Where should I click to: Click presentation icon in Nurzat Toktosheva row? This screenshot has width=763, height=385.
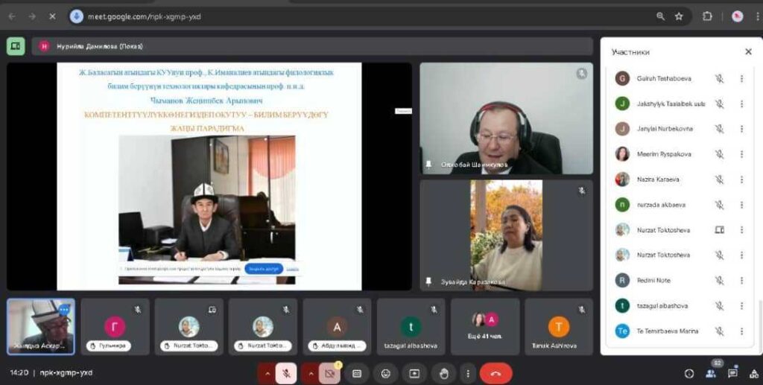(719, 230)
